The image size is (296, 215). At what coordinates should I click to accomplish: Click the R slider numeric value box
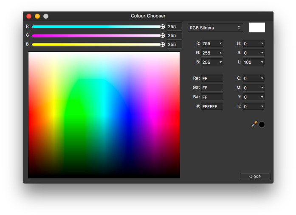pos(174,26)
